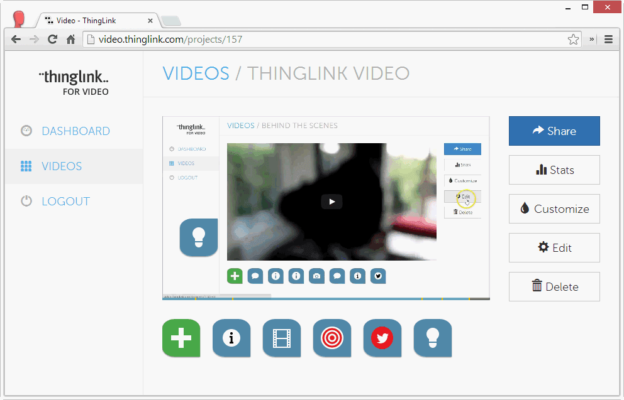This screenshot has height=400, width=624.
Task: Click the thinglink for video logo
Action: (x=74, y=83)
